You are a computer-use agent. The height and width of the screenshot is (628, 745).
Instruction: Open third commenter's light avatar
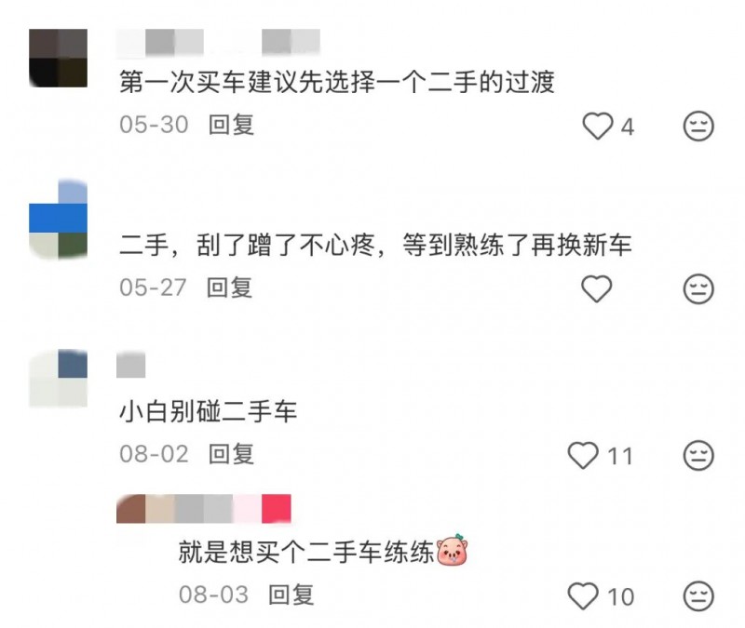pyautogui.click(x=58, y=379)
